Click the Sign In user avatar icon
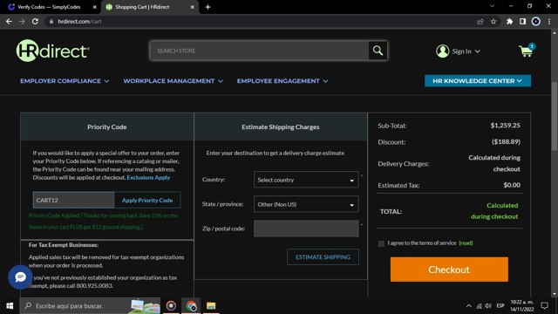Image resolution: width=558 pixels, height=314 pixels. tap(442, 51)
